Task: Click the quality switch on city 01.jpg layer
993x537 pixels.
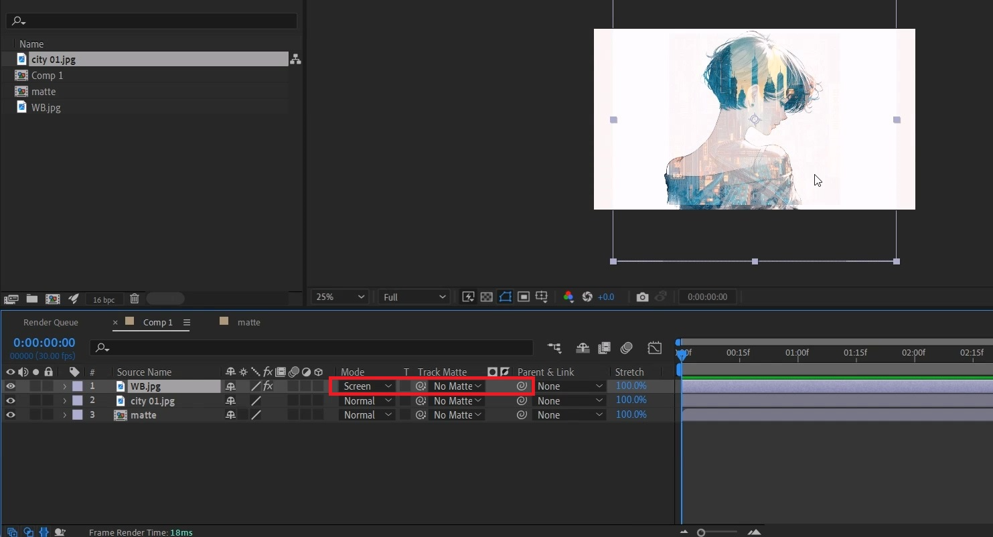Action: pos(256,401)
